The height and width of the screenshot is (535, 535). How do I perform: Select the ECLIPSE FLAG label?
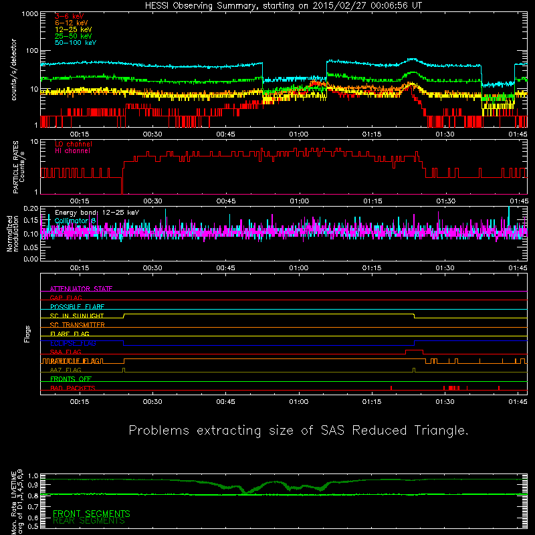(73, 343)
